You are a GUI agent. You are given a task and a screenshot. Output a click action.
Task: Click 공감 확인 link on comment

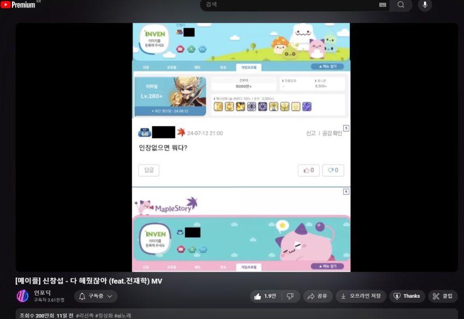(x=332, y=134)
